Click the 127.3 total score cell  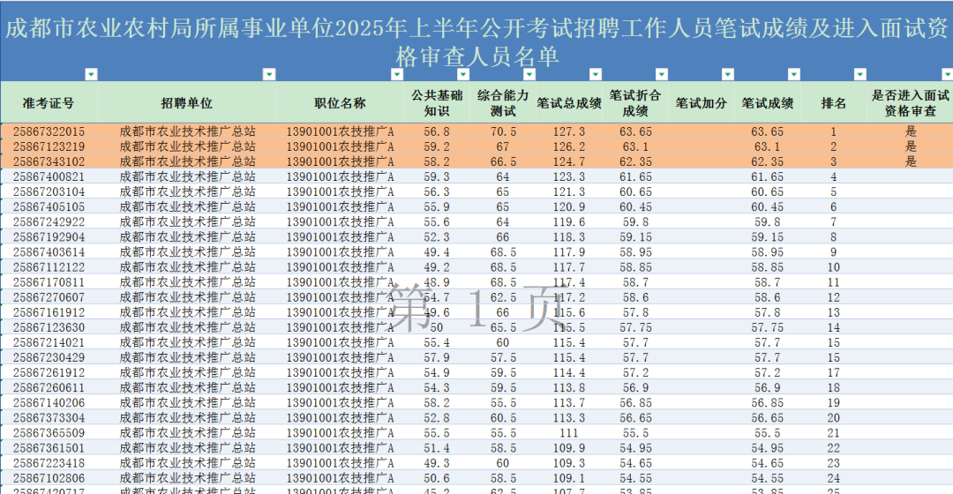569,131
